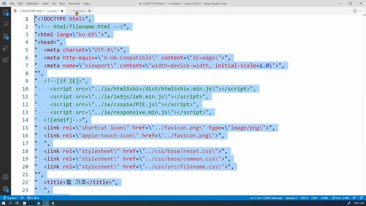Click unsaved dot on html.json tab
Image resolution: width=366 pixels, height=206 pixels.
pyautogui.click(x=89, y=11)
